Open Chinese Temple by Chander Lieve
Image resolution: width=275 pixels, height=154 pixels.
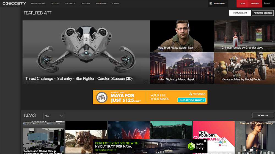[244, 36]
